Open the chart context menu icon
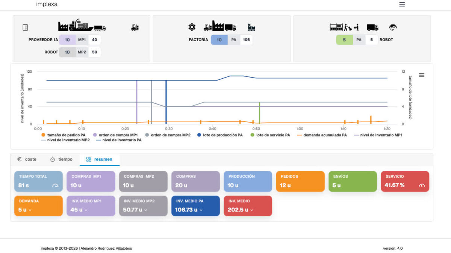This screenshot has width=451, height=253. (x=421, y=75)
